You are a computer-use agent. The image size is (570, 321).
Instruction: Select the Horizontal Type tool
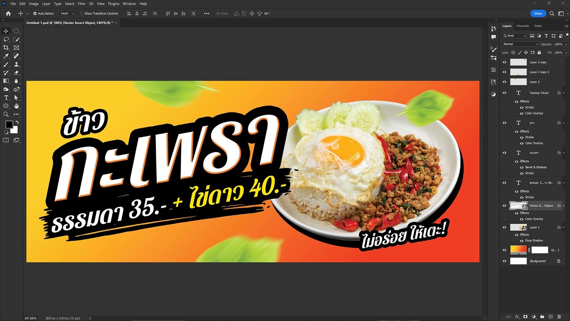coord(6,98)
